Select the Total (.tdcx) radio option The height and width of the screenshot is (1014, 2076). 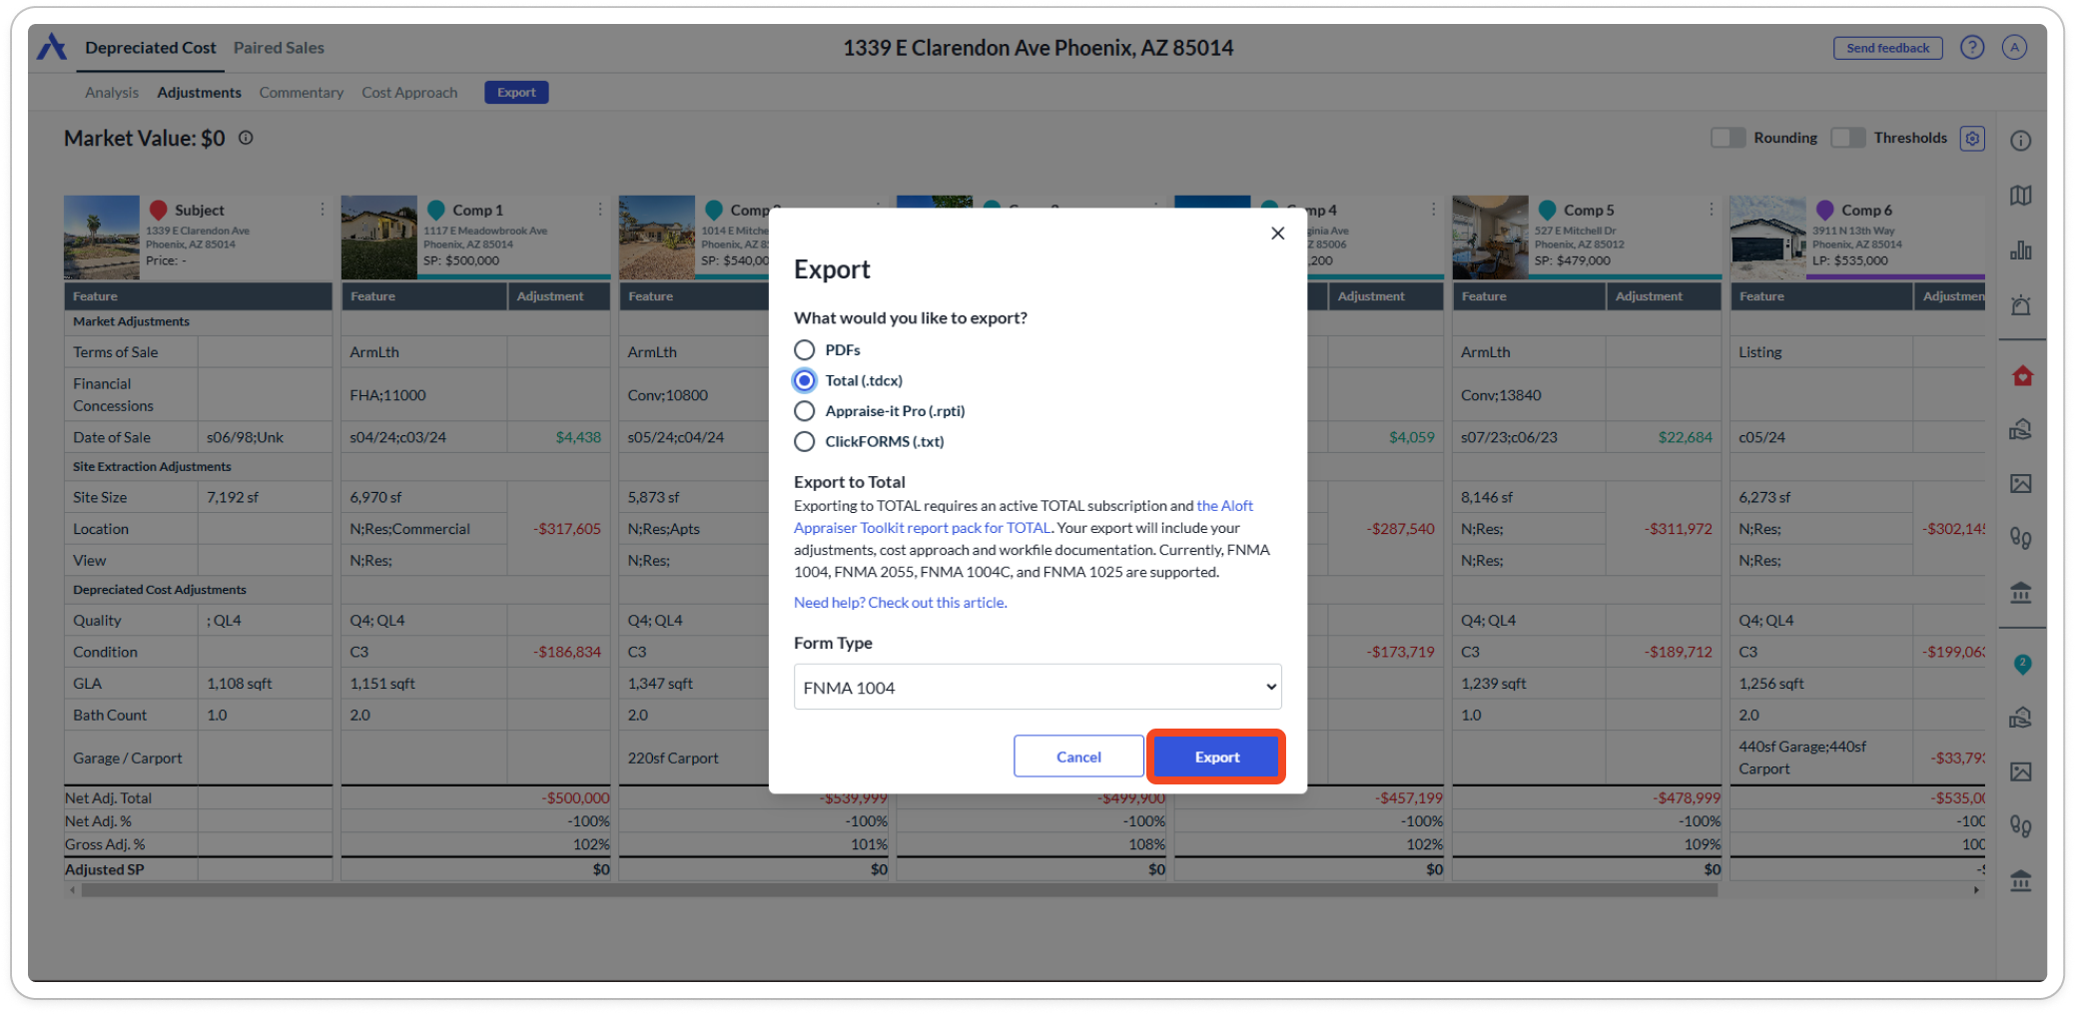(x=804, y=380)
